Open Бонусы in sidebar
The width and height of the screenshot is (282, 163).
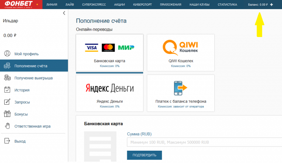click(x=21, y=114)
